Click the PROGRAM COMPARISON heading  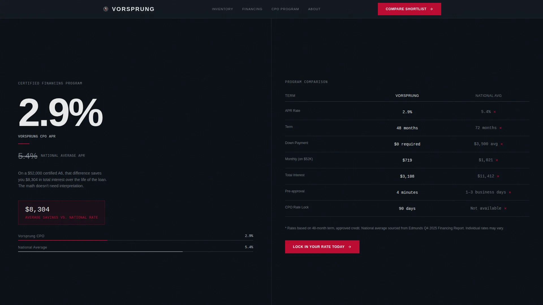pyautogui.click(x=306, y=82)
